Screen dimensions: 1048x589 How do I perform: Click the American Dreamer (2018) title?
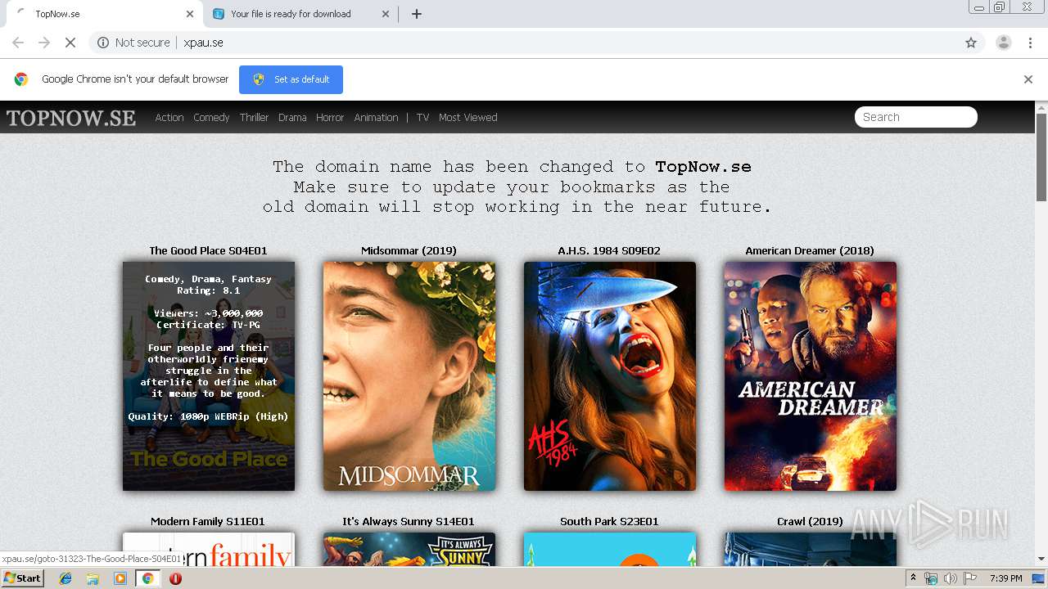click(810, 250)
